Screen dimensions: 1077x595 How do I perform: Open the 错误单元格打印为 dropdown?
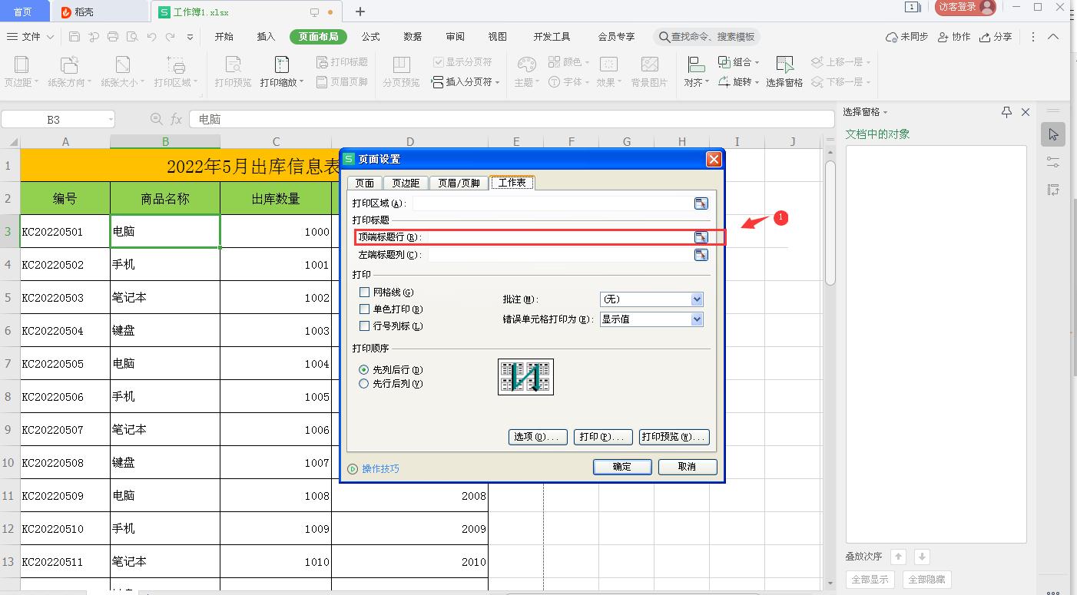point(695,319)
